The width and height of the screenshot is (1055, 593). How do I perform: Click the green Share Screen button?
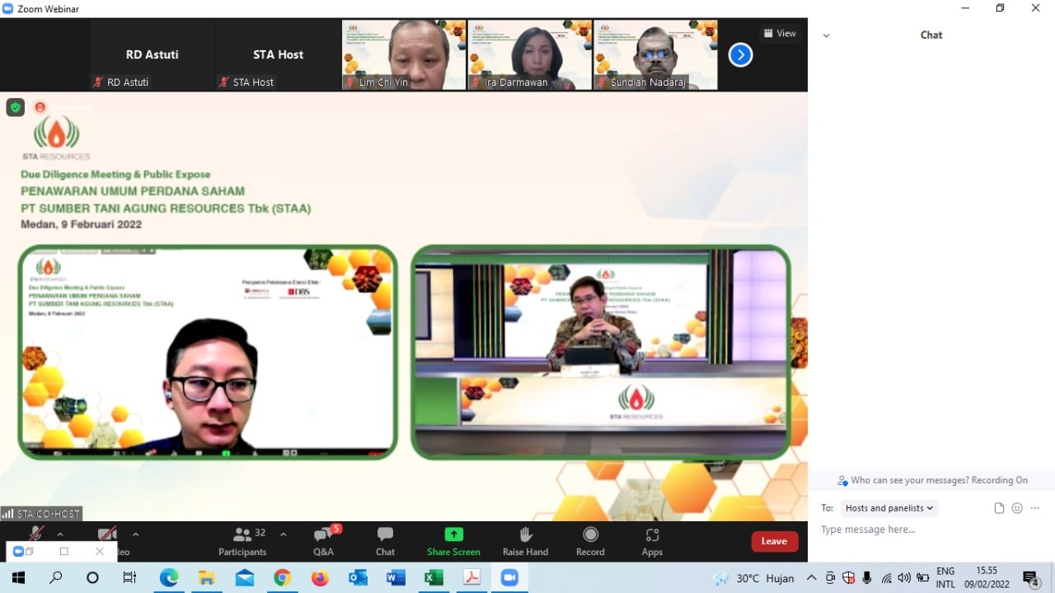453,540
